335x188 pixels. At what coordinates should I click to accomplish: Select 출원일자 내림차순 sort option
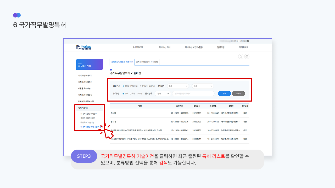coord(124,86)
